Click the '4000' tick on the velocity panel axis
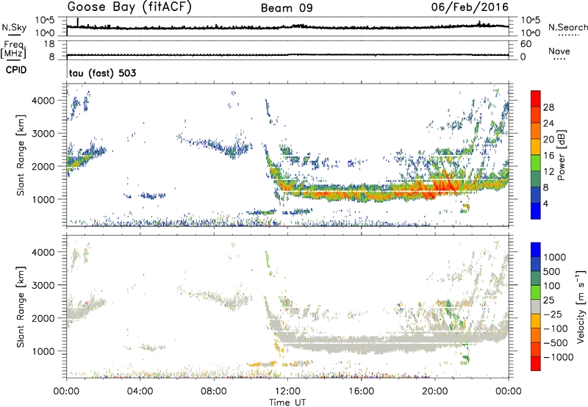The height and width of the screenshot is (407, 588). coord(43,252)
